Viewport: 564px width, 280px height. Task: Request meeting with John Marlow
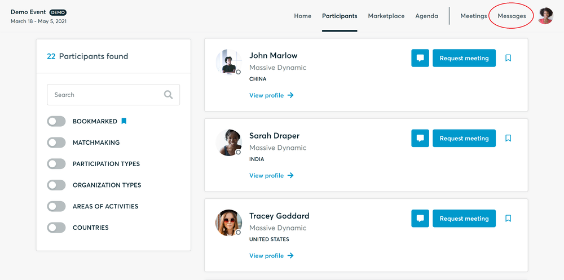pyautogui.click(x=464, y=58)
